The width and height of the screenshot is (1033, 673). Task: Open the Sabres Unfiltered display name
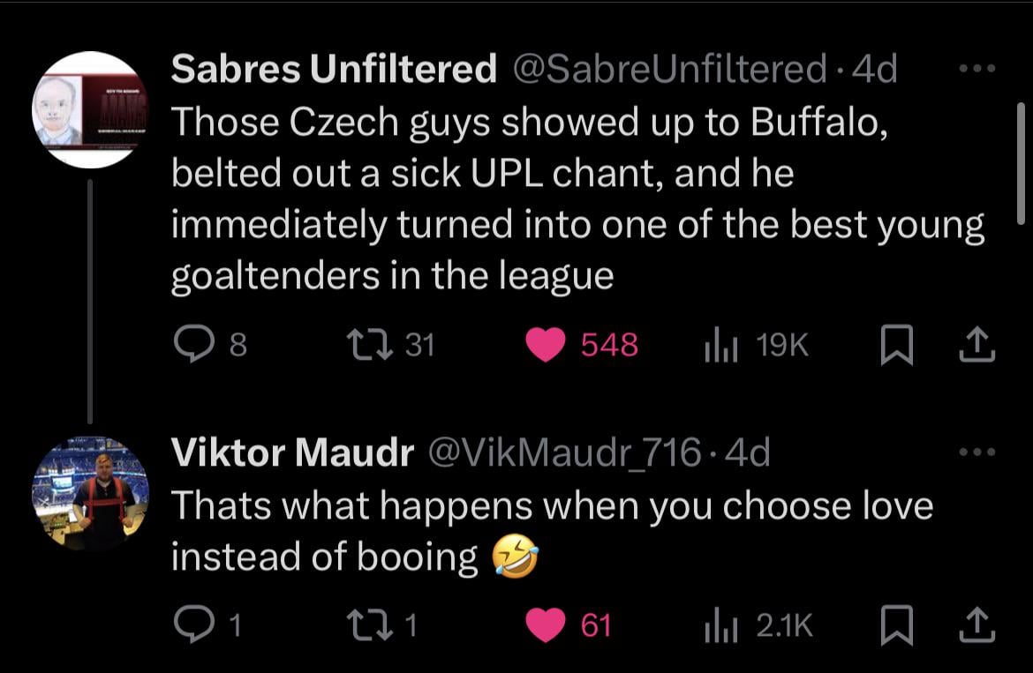pyautogui.click(x=334, y=69)
